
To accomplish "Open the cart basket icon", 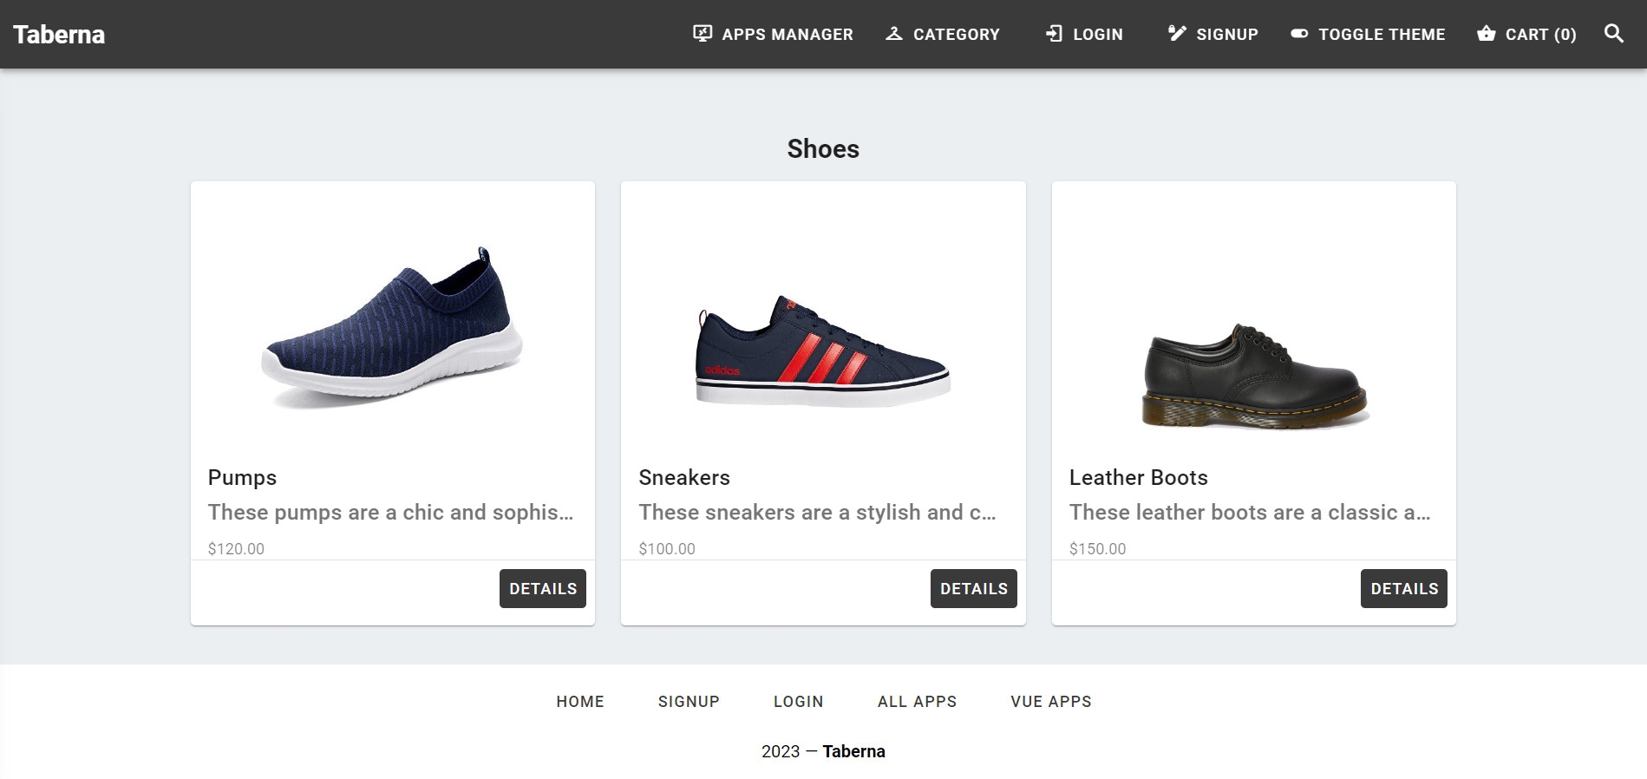I will point(1487,34).
